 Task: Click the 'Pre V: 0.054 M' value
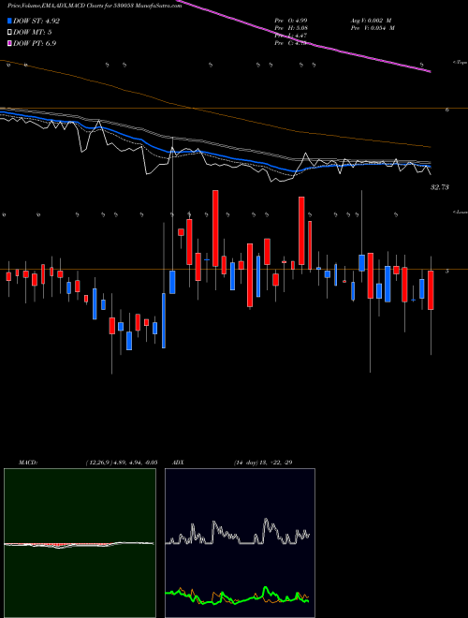[373, 28]
